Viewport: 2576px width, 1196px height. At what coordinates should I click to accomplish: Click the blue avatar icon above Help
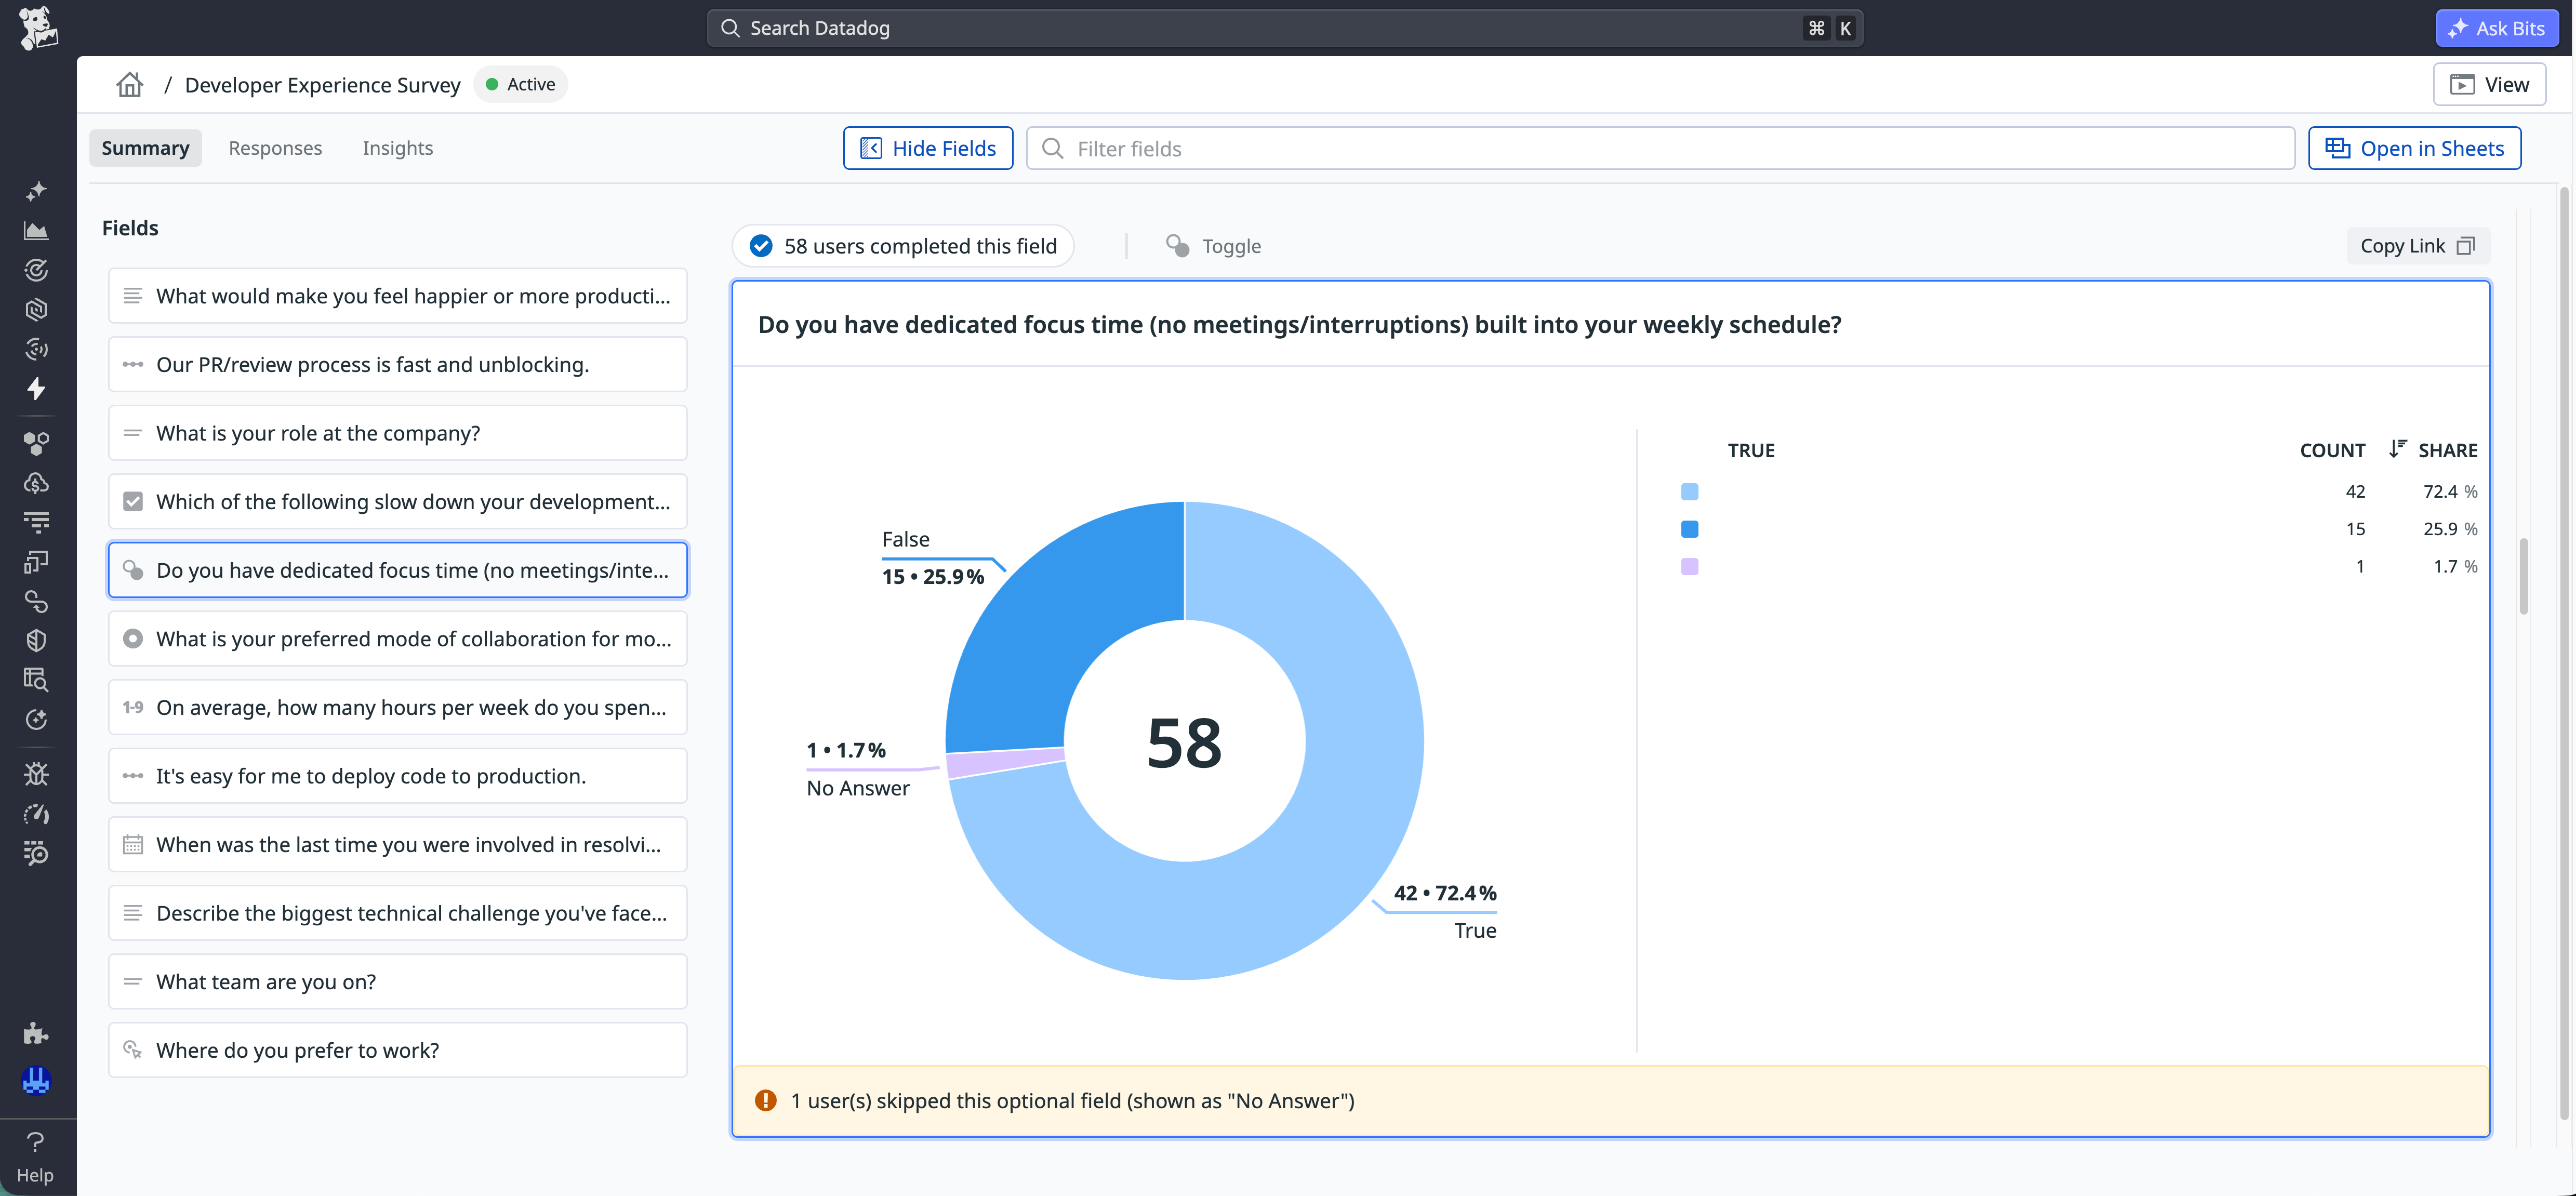(36, 1081)
